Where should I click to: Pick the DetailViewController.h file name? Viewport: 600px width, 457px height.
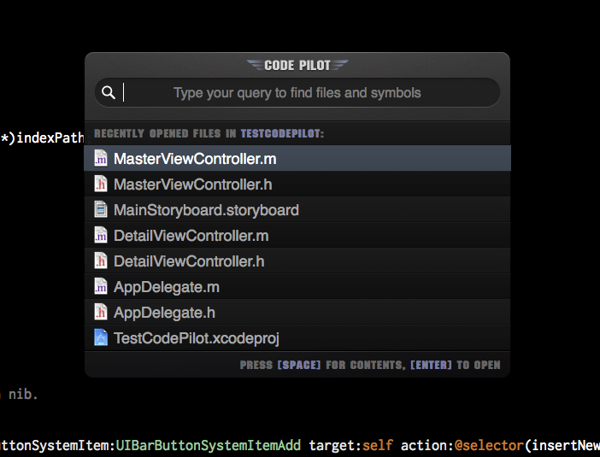(189, 261)
